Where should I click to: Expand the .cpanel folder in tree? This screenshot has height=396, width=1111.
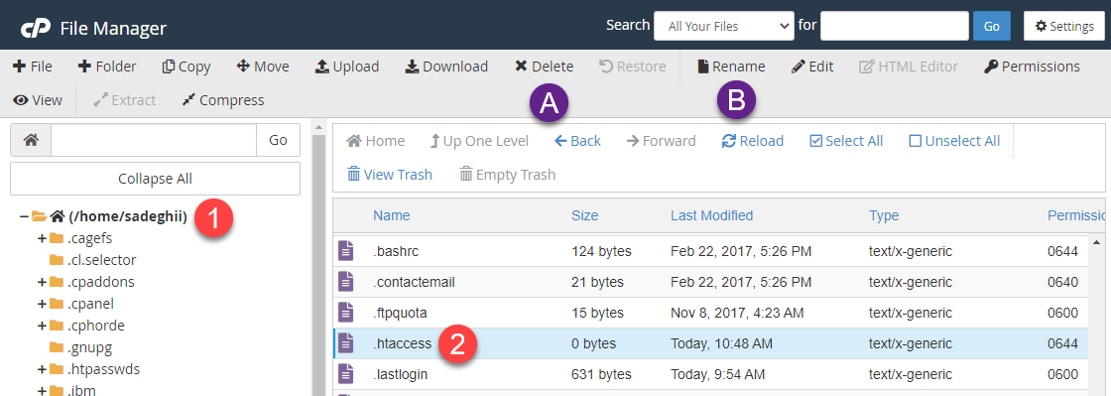pyautogui.click(x=42, y=304)
